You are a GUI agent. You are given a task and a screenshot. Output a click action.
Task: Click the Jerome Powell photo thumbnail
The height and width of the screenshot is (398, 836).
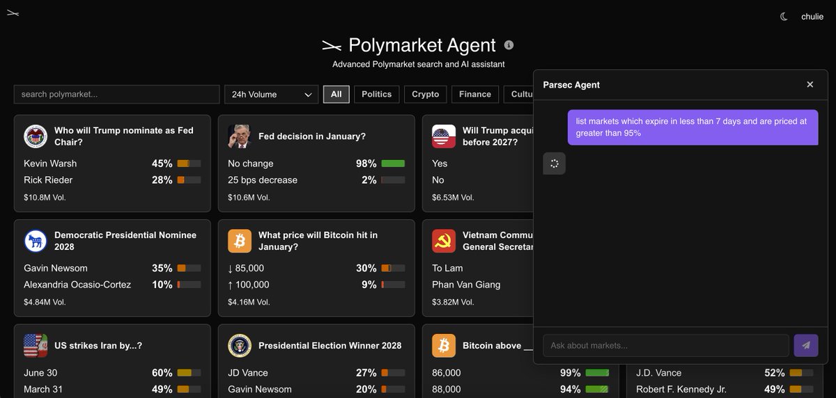[239, 136]
